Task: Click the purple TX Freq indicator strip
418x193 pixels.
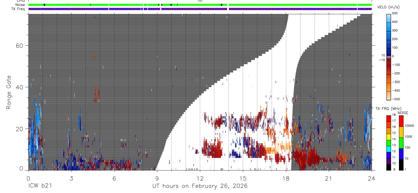Action: (200, 9)
